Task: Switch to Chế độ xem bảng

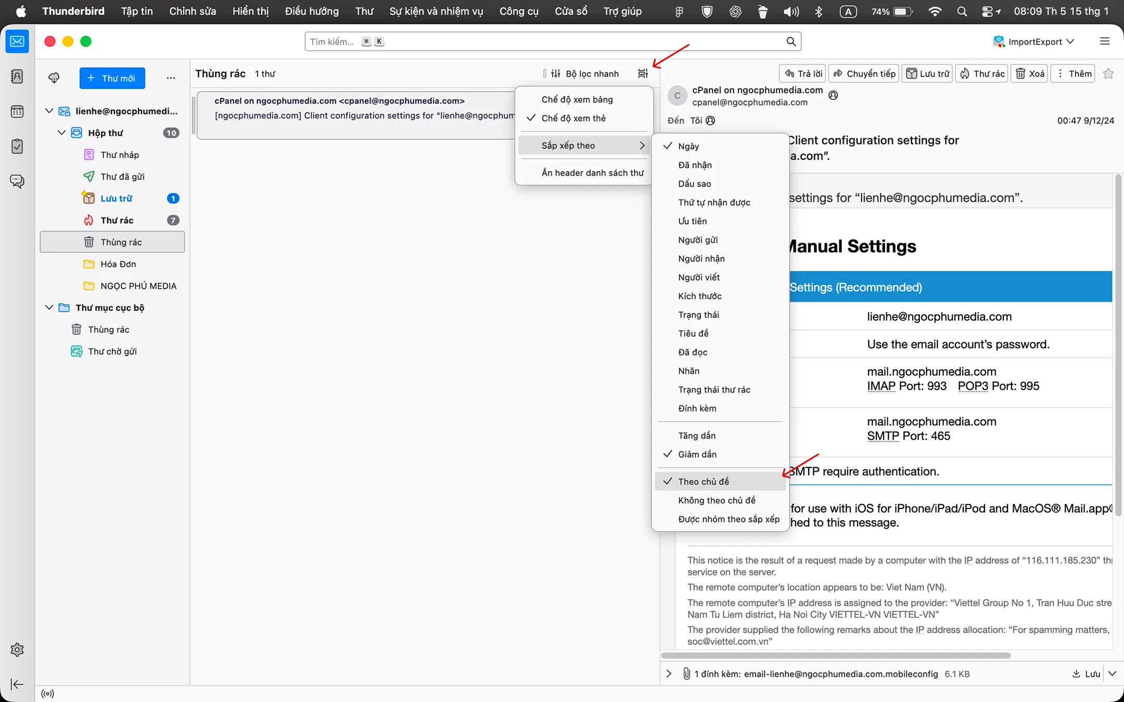Action: point(577,99)
